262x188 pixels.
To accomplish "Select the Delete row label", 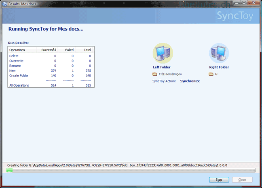I will 14,56.
